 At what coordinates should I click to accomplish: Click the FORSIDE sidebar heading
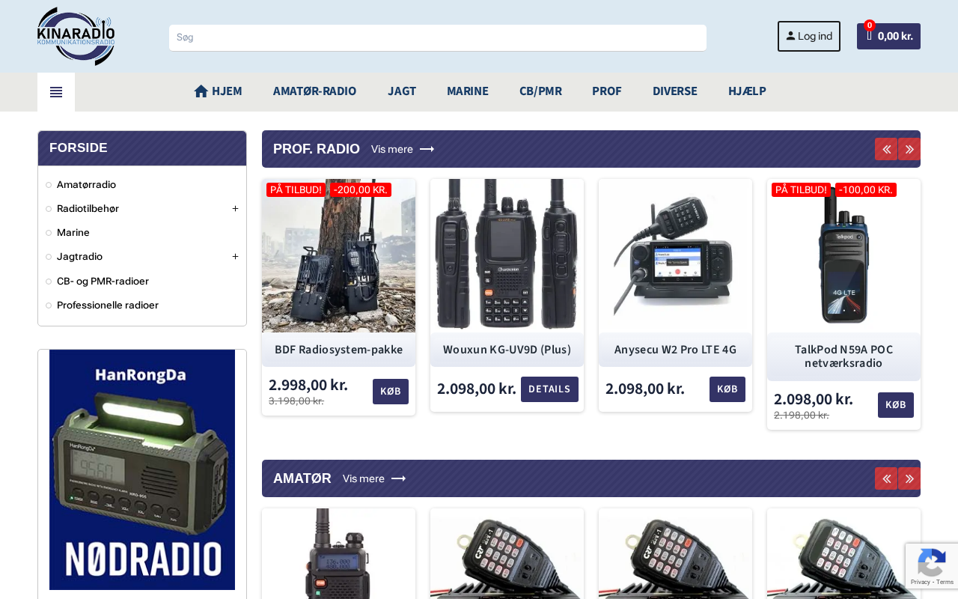tap(79, 148)
